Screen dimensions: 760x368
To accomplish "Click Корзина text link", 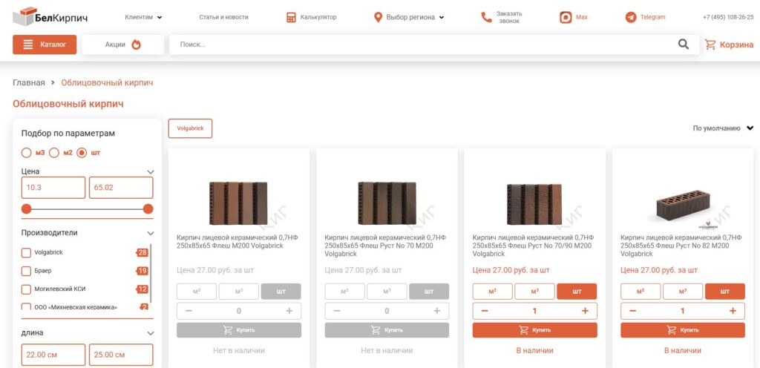I will [x=737, y=45].
